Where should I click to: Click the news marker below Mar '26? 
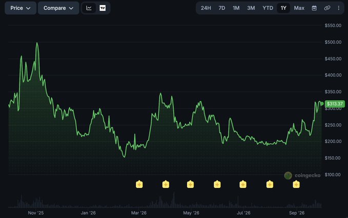(139, 184)
